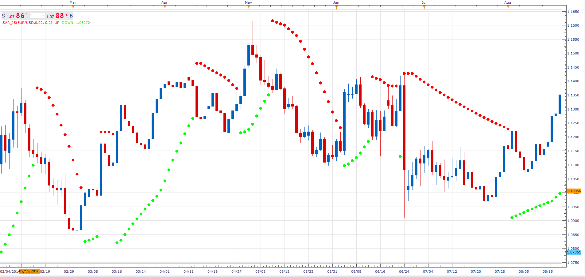The image size is (585, 277).
Task: Click the 08/15 date on the time axis
Action: click(548, 271)
